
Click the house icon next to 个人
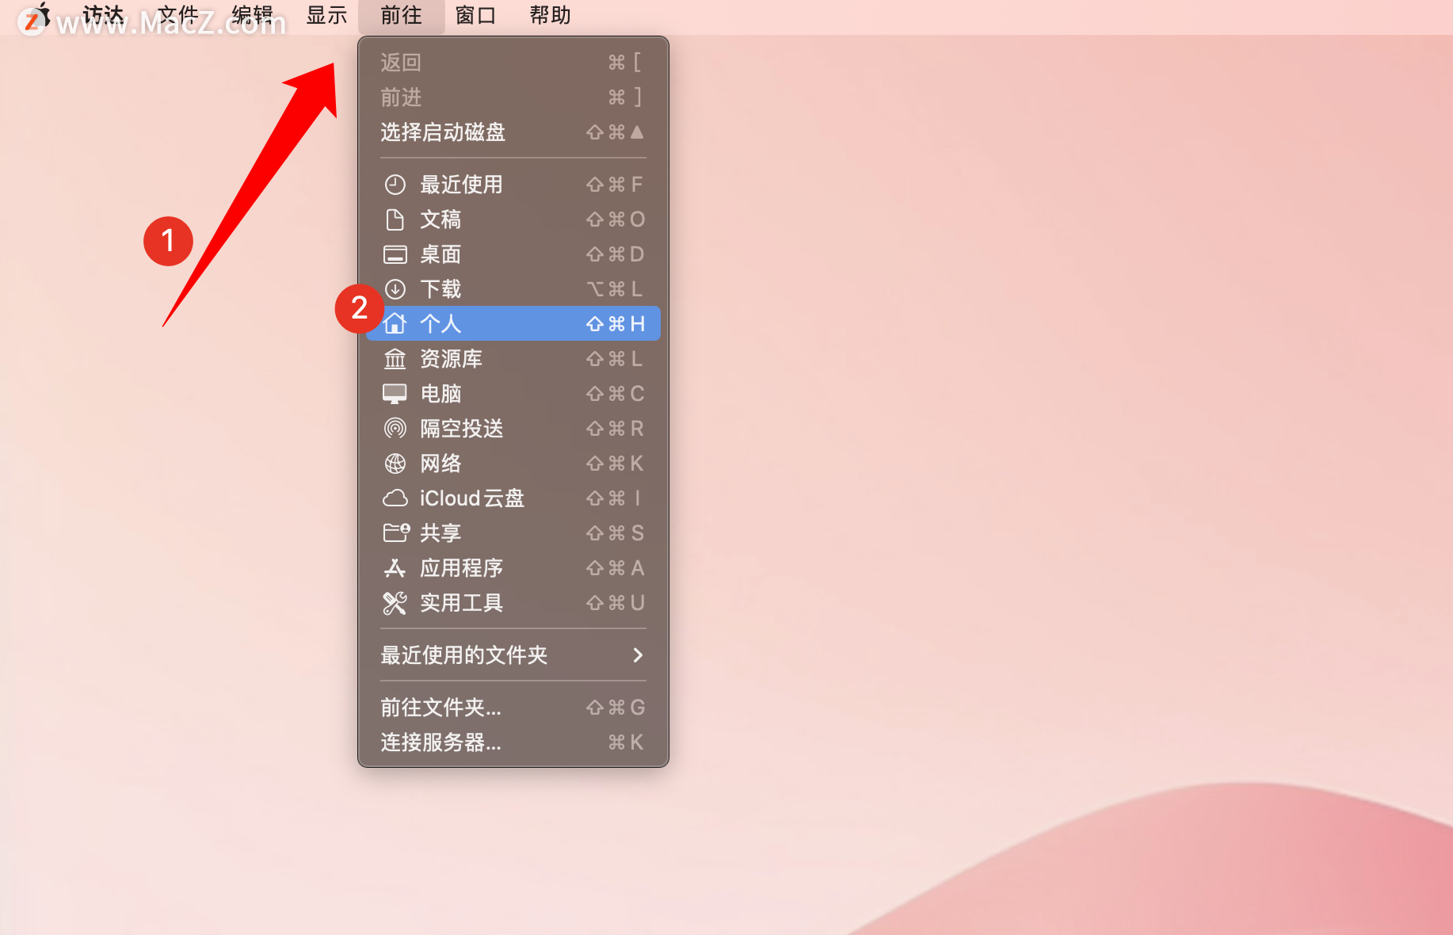point(395,323)
